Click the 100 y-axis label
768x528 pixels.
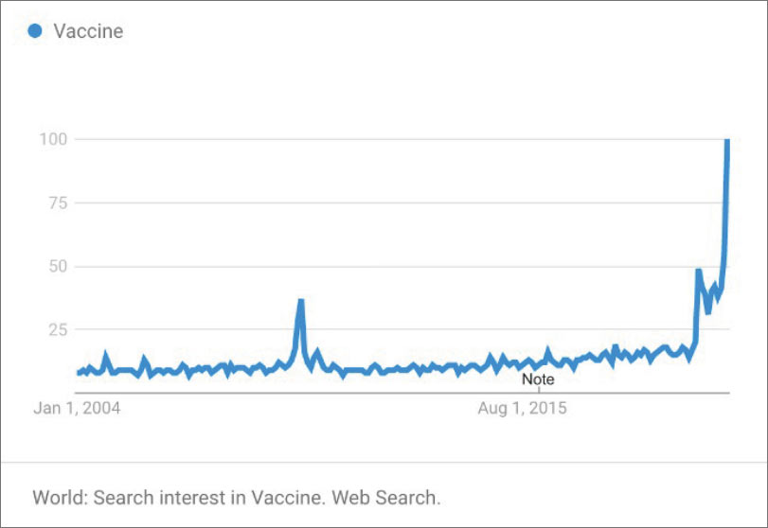tap(53, 139)
